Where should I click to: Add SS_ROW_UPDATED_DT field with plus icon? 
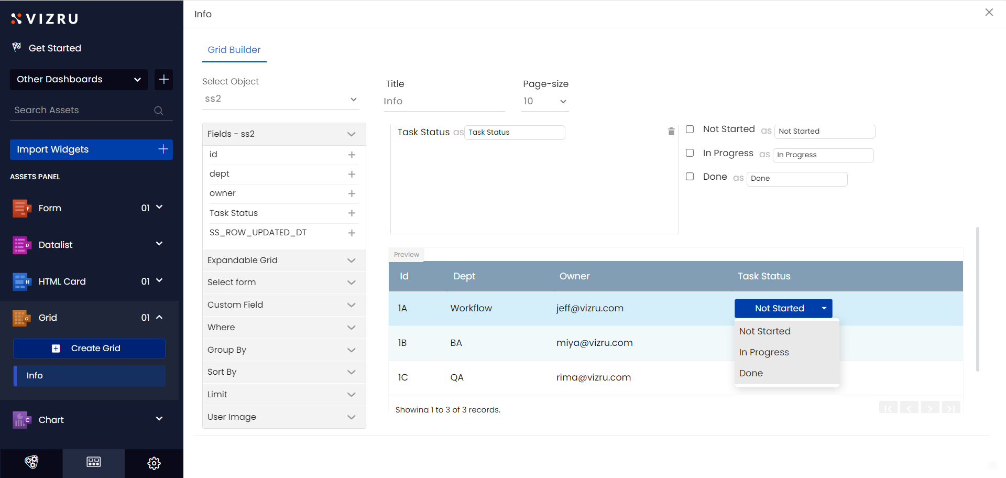click(x=352, y=233)
